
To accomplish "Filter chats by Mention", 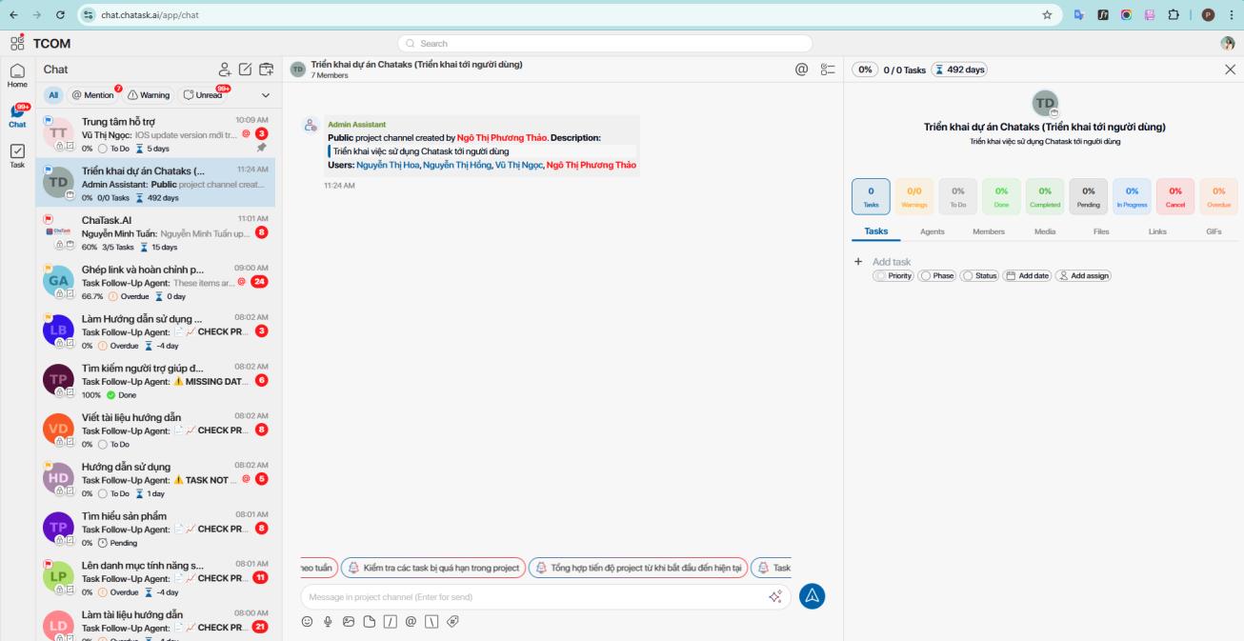I will point(93,95).
